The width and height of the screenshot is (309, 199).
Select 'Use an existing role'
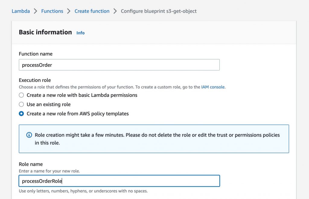pos(21,104)
